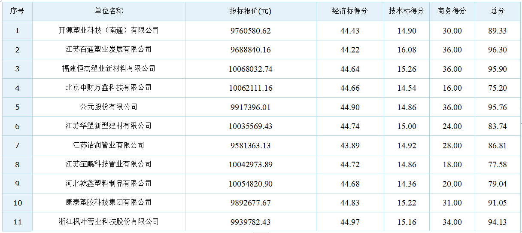Image resolution: width=522 pixels, height=233 pixels.
Task: Click economic score 43.89
Action: pos(350,146)
